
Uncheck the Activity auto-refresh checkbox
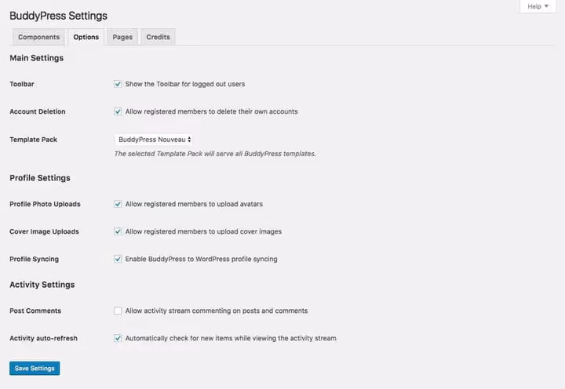[x=118, y=338]
